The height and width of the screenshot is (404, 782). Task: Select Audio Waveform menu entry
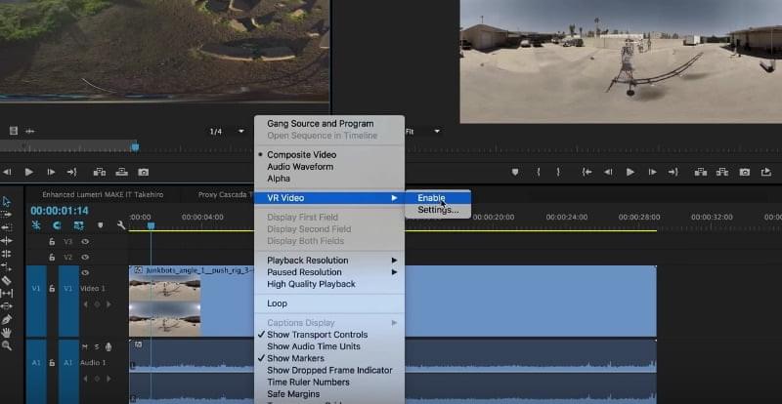(x=300, y=167)
